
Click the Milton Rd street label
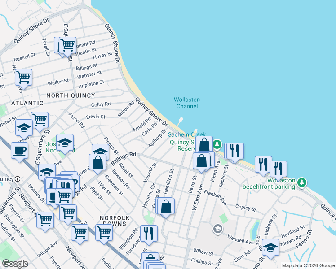[x=126, y=109]
